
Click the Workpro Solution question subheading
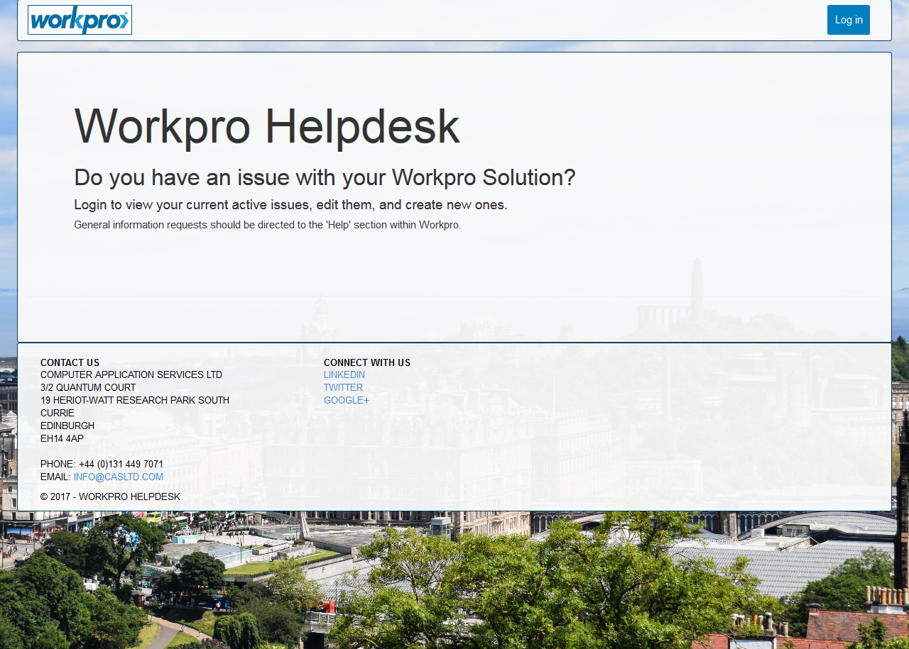tap(325, 177)
